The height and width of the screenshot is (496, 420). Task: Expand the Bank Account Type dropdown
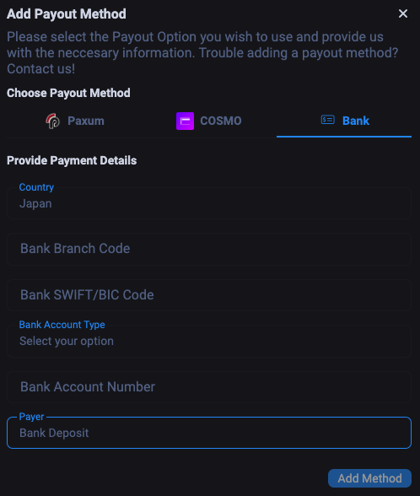[x=209, y=341]
